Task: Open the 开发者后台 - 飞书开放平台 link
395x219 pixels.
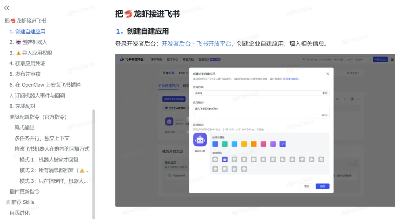Action: pos(196,44)
